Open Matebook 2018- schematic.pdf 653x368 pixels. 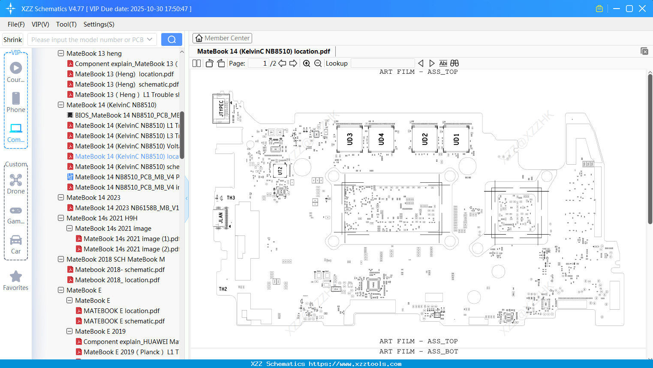116,269
